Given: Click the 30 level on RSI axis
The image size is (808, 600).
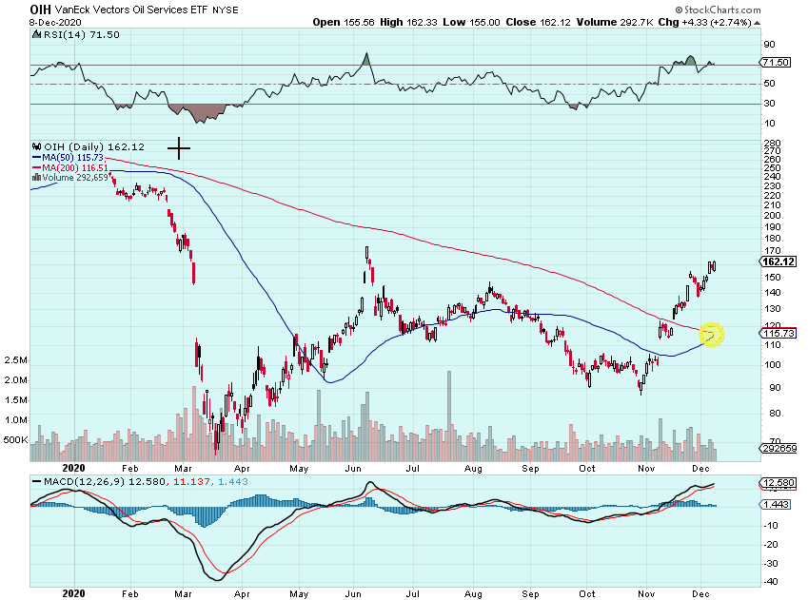Looking at the screenshot, I should click(x=769, y=104).
